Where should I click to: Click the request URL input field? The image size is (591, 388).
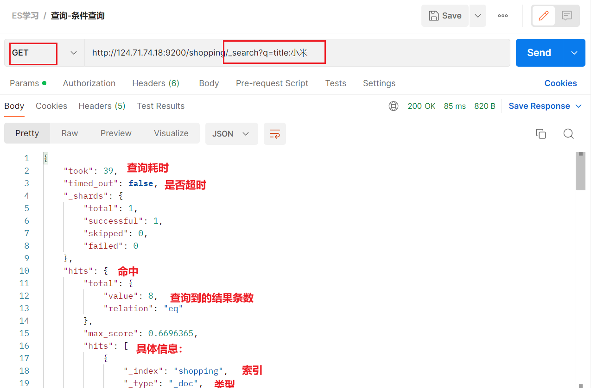[x=297, y=53]
